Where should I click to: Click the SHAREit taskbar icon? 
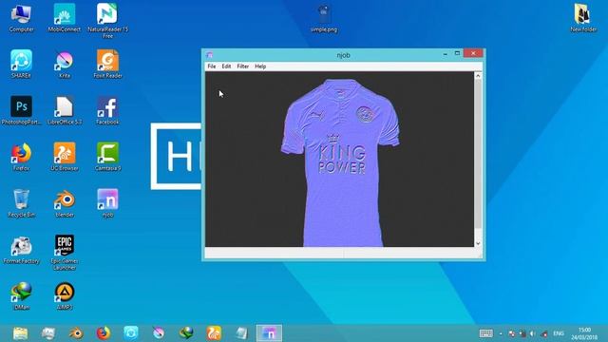[x=131, y=333]
